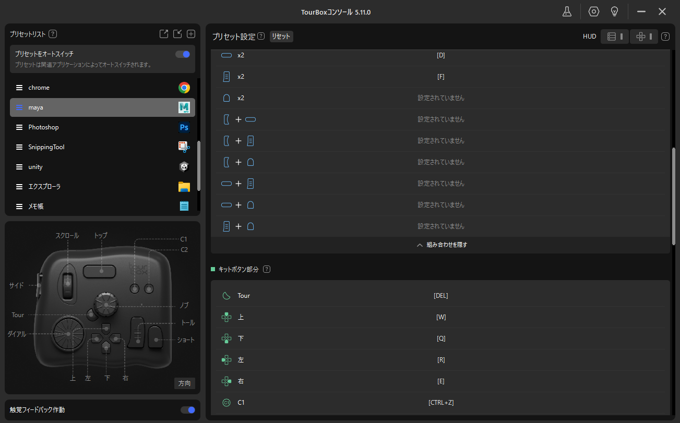Click the リセット button
The height and width of the screenshot is (423, 680).
click(x=281, y=37)
